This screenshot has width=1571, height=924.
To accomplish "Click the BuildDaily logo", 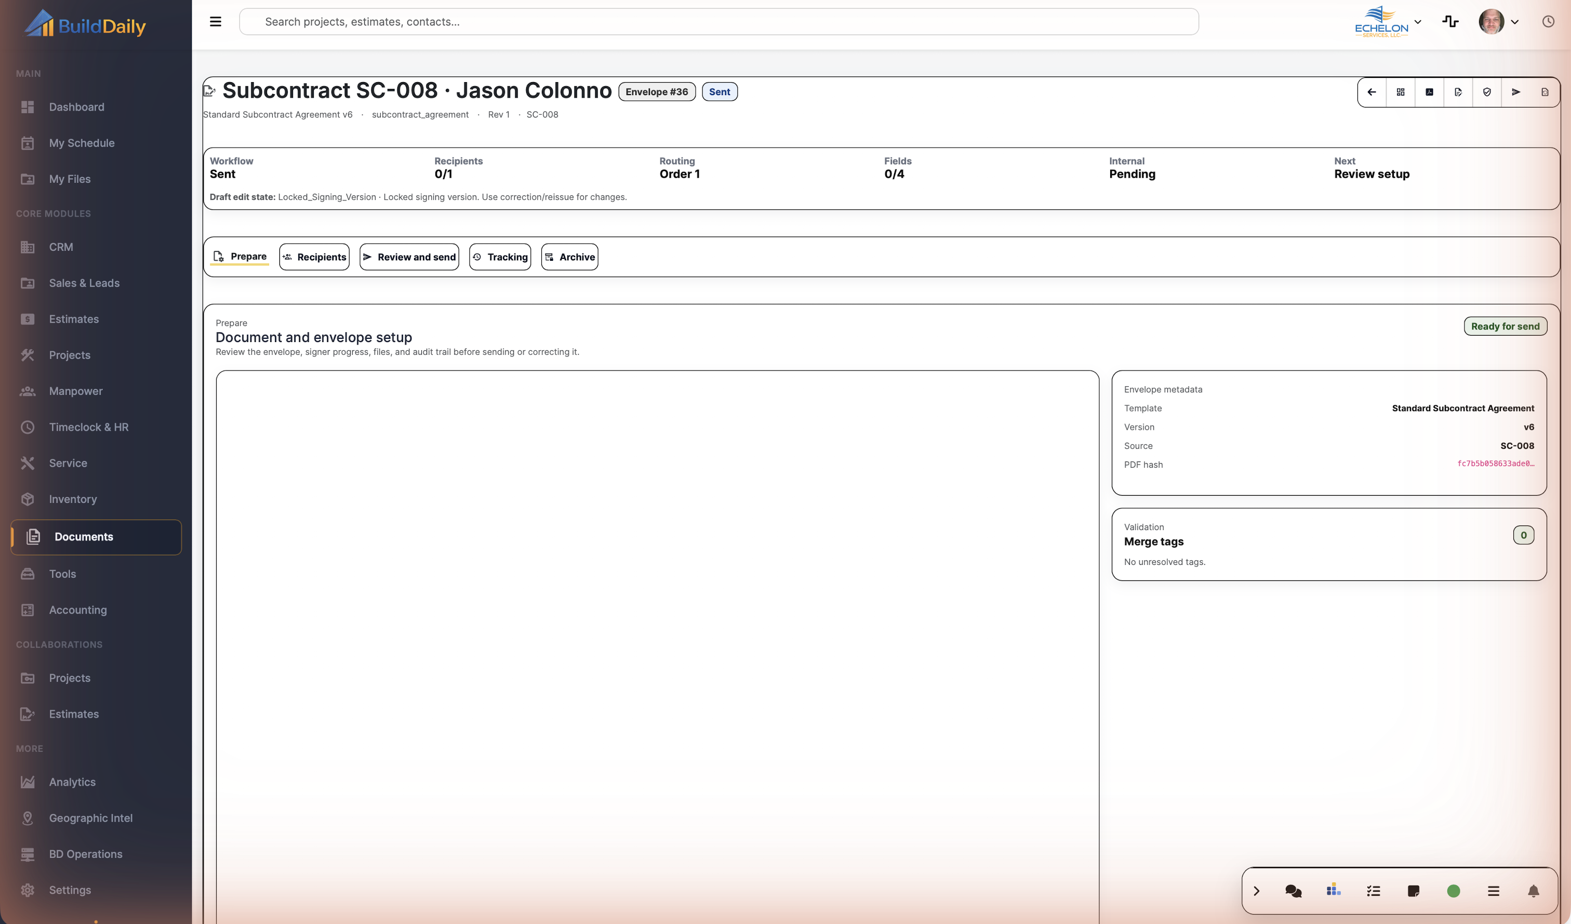I will 85,24.
